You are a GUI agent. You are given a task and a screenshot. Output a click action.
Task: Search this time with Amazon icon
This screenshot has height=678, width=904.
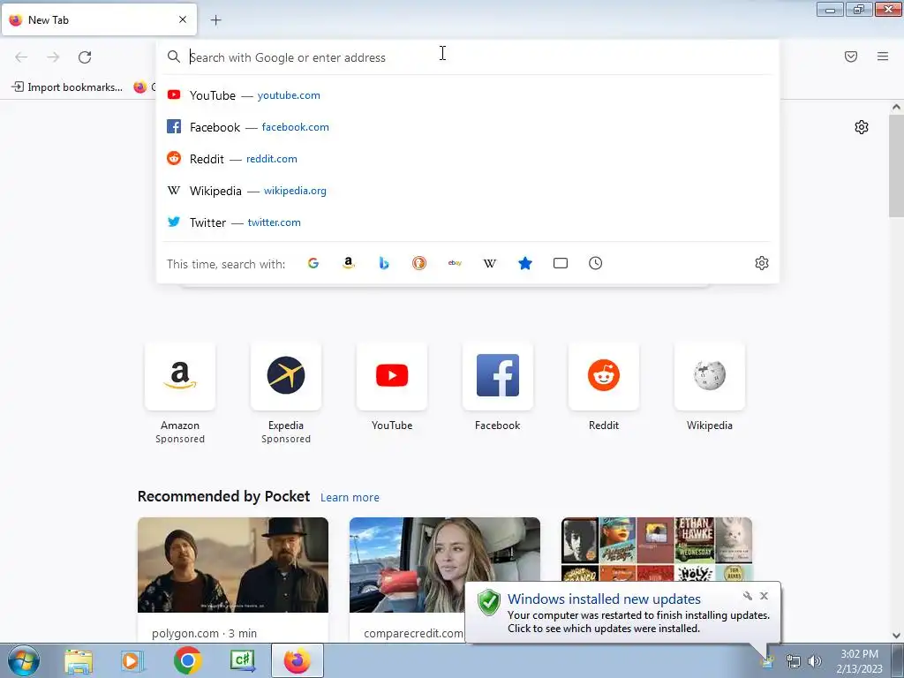click(x=348, y=263)
